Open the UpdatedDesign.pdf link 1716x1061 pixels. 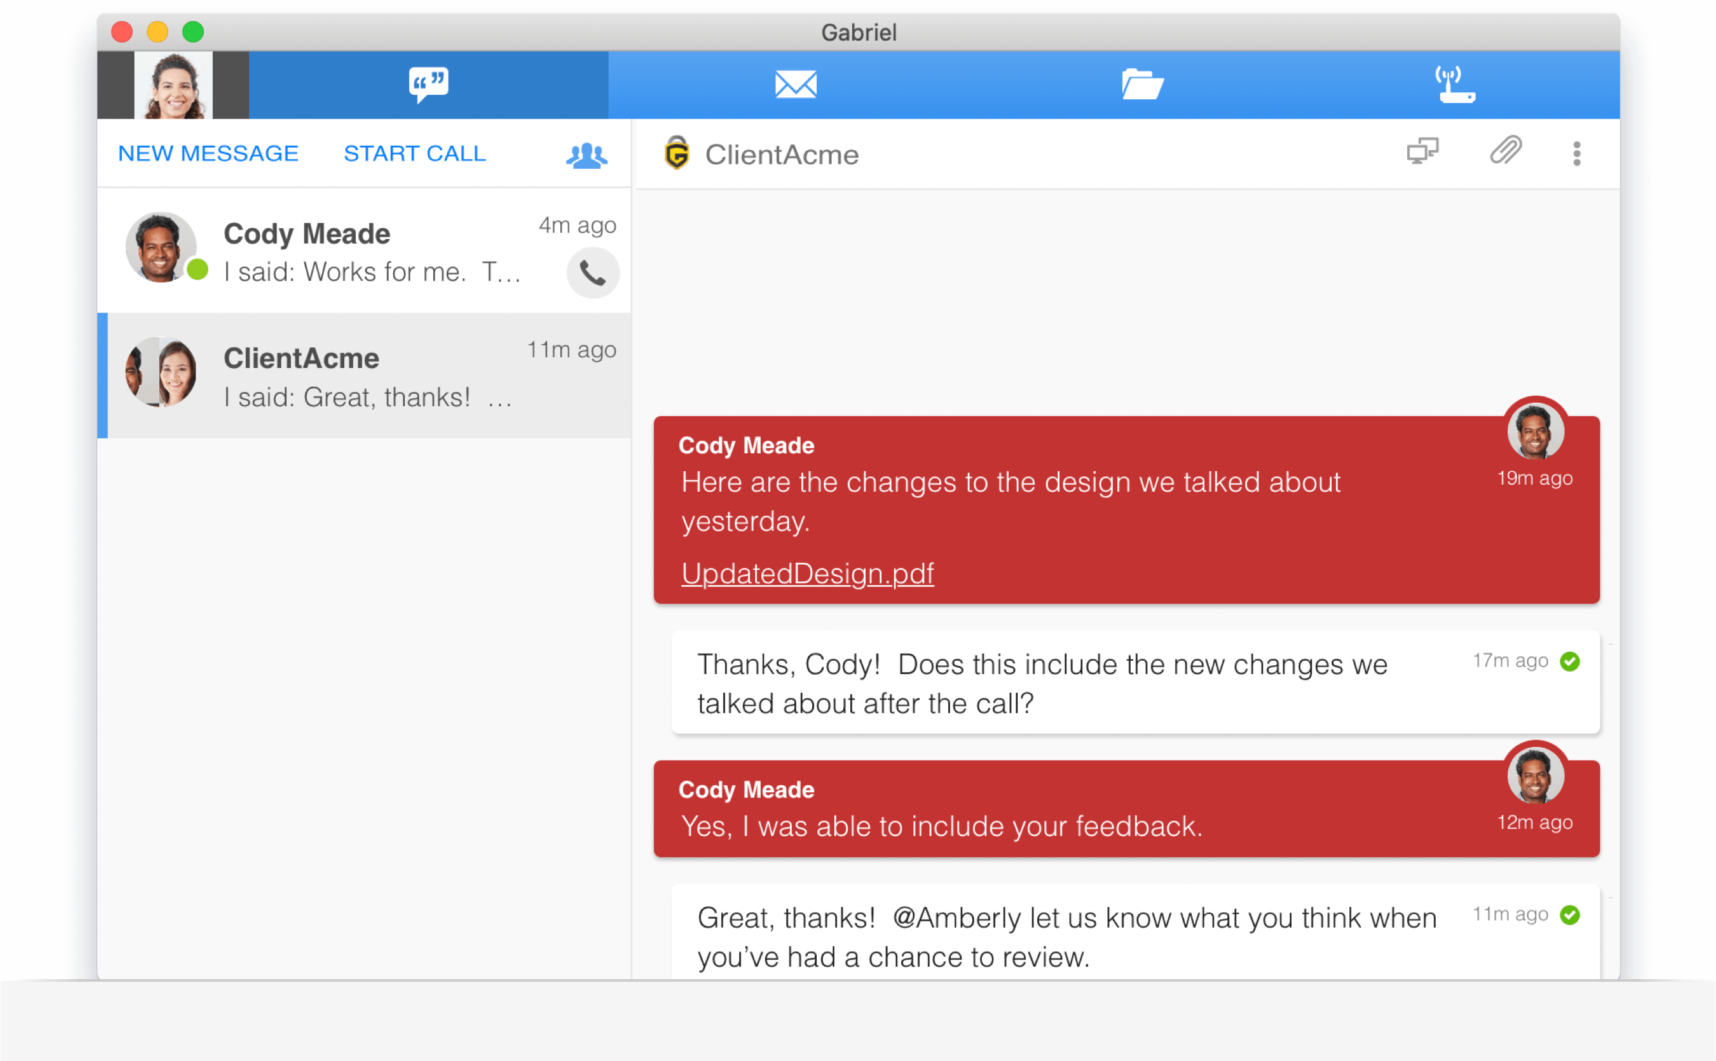click(x=808, y=574)
